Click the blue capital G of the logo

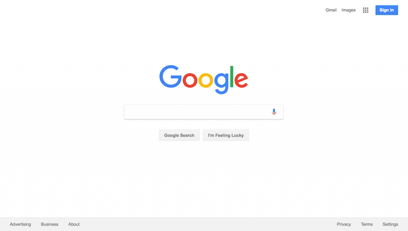click(171, 76)
